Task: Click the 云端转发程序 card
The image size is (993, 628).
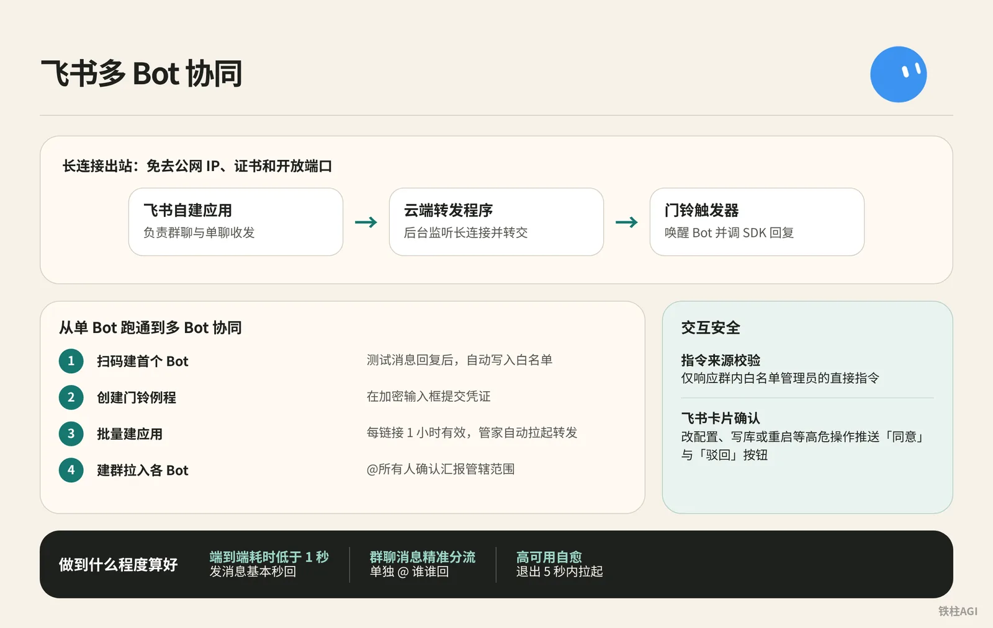Action: (x=496, y=222)
